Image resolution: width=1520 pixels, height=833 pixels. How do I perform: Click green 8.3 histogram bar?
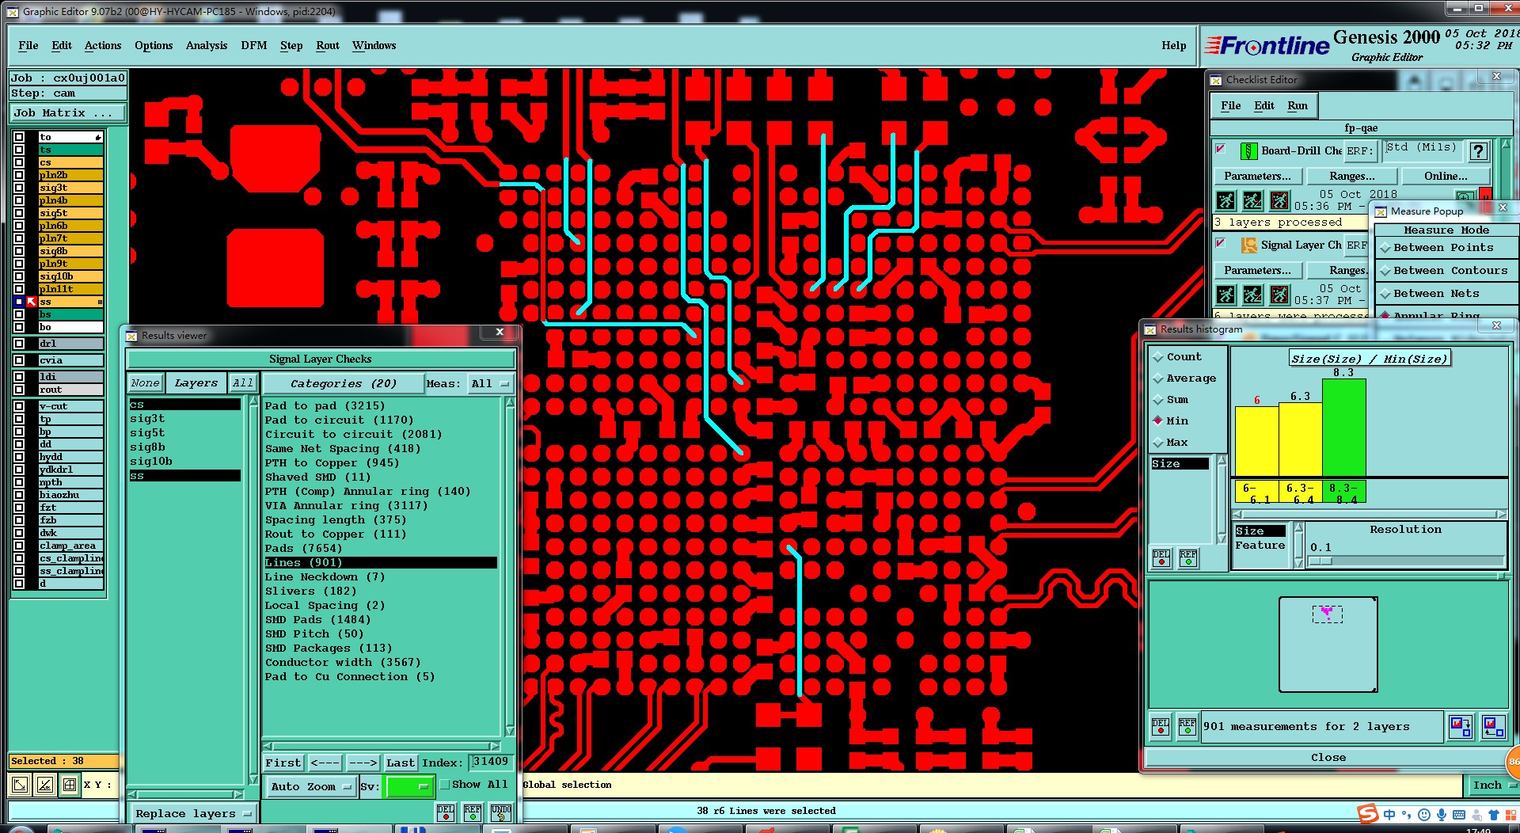pos(1344,428)
